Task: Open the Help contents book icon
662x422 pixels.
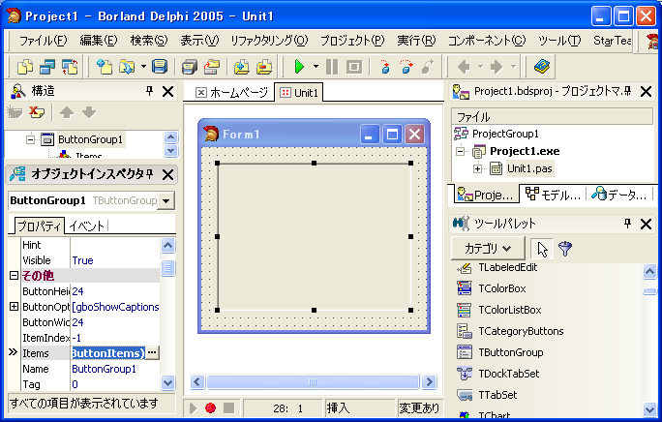Action: 542,67
